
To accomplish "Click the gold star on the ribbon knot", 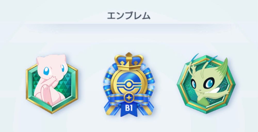I will point(129,98).
